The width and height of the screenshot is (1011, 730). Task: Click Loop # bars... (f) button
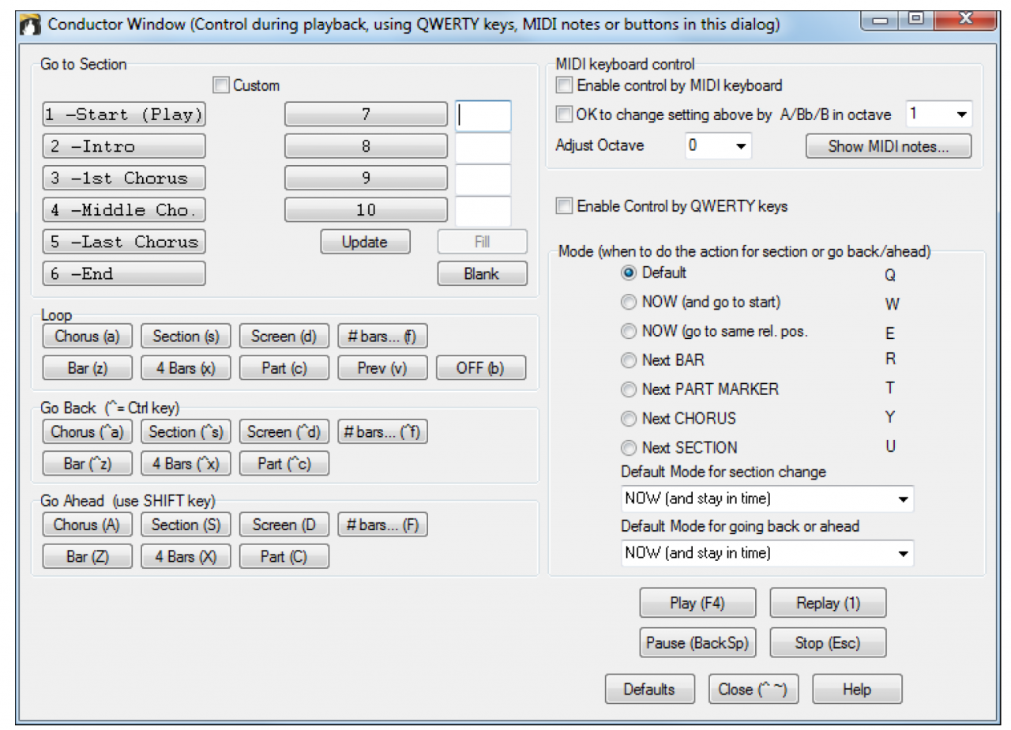pyautogui.click(x=382, y=336)
